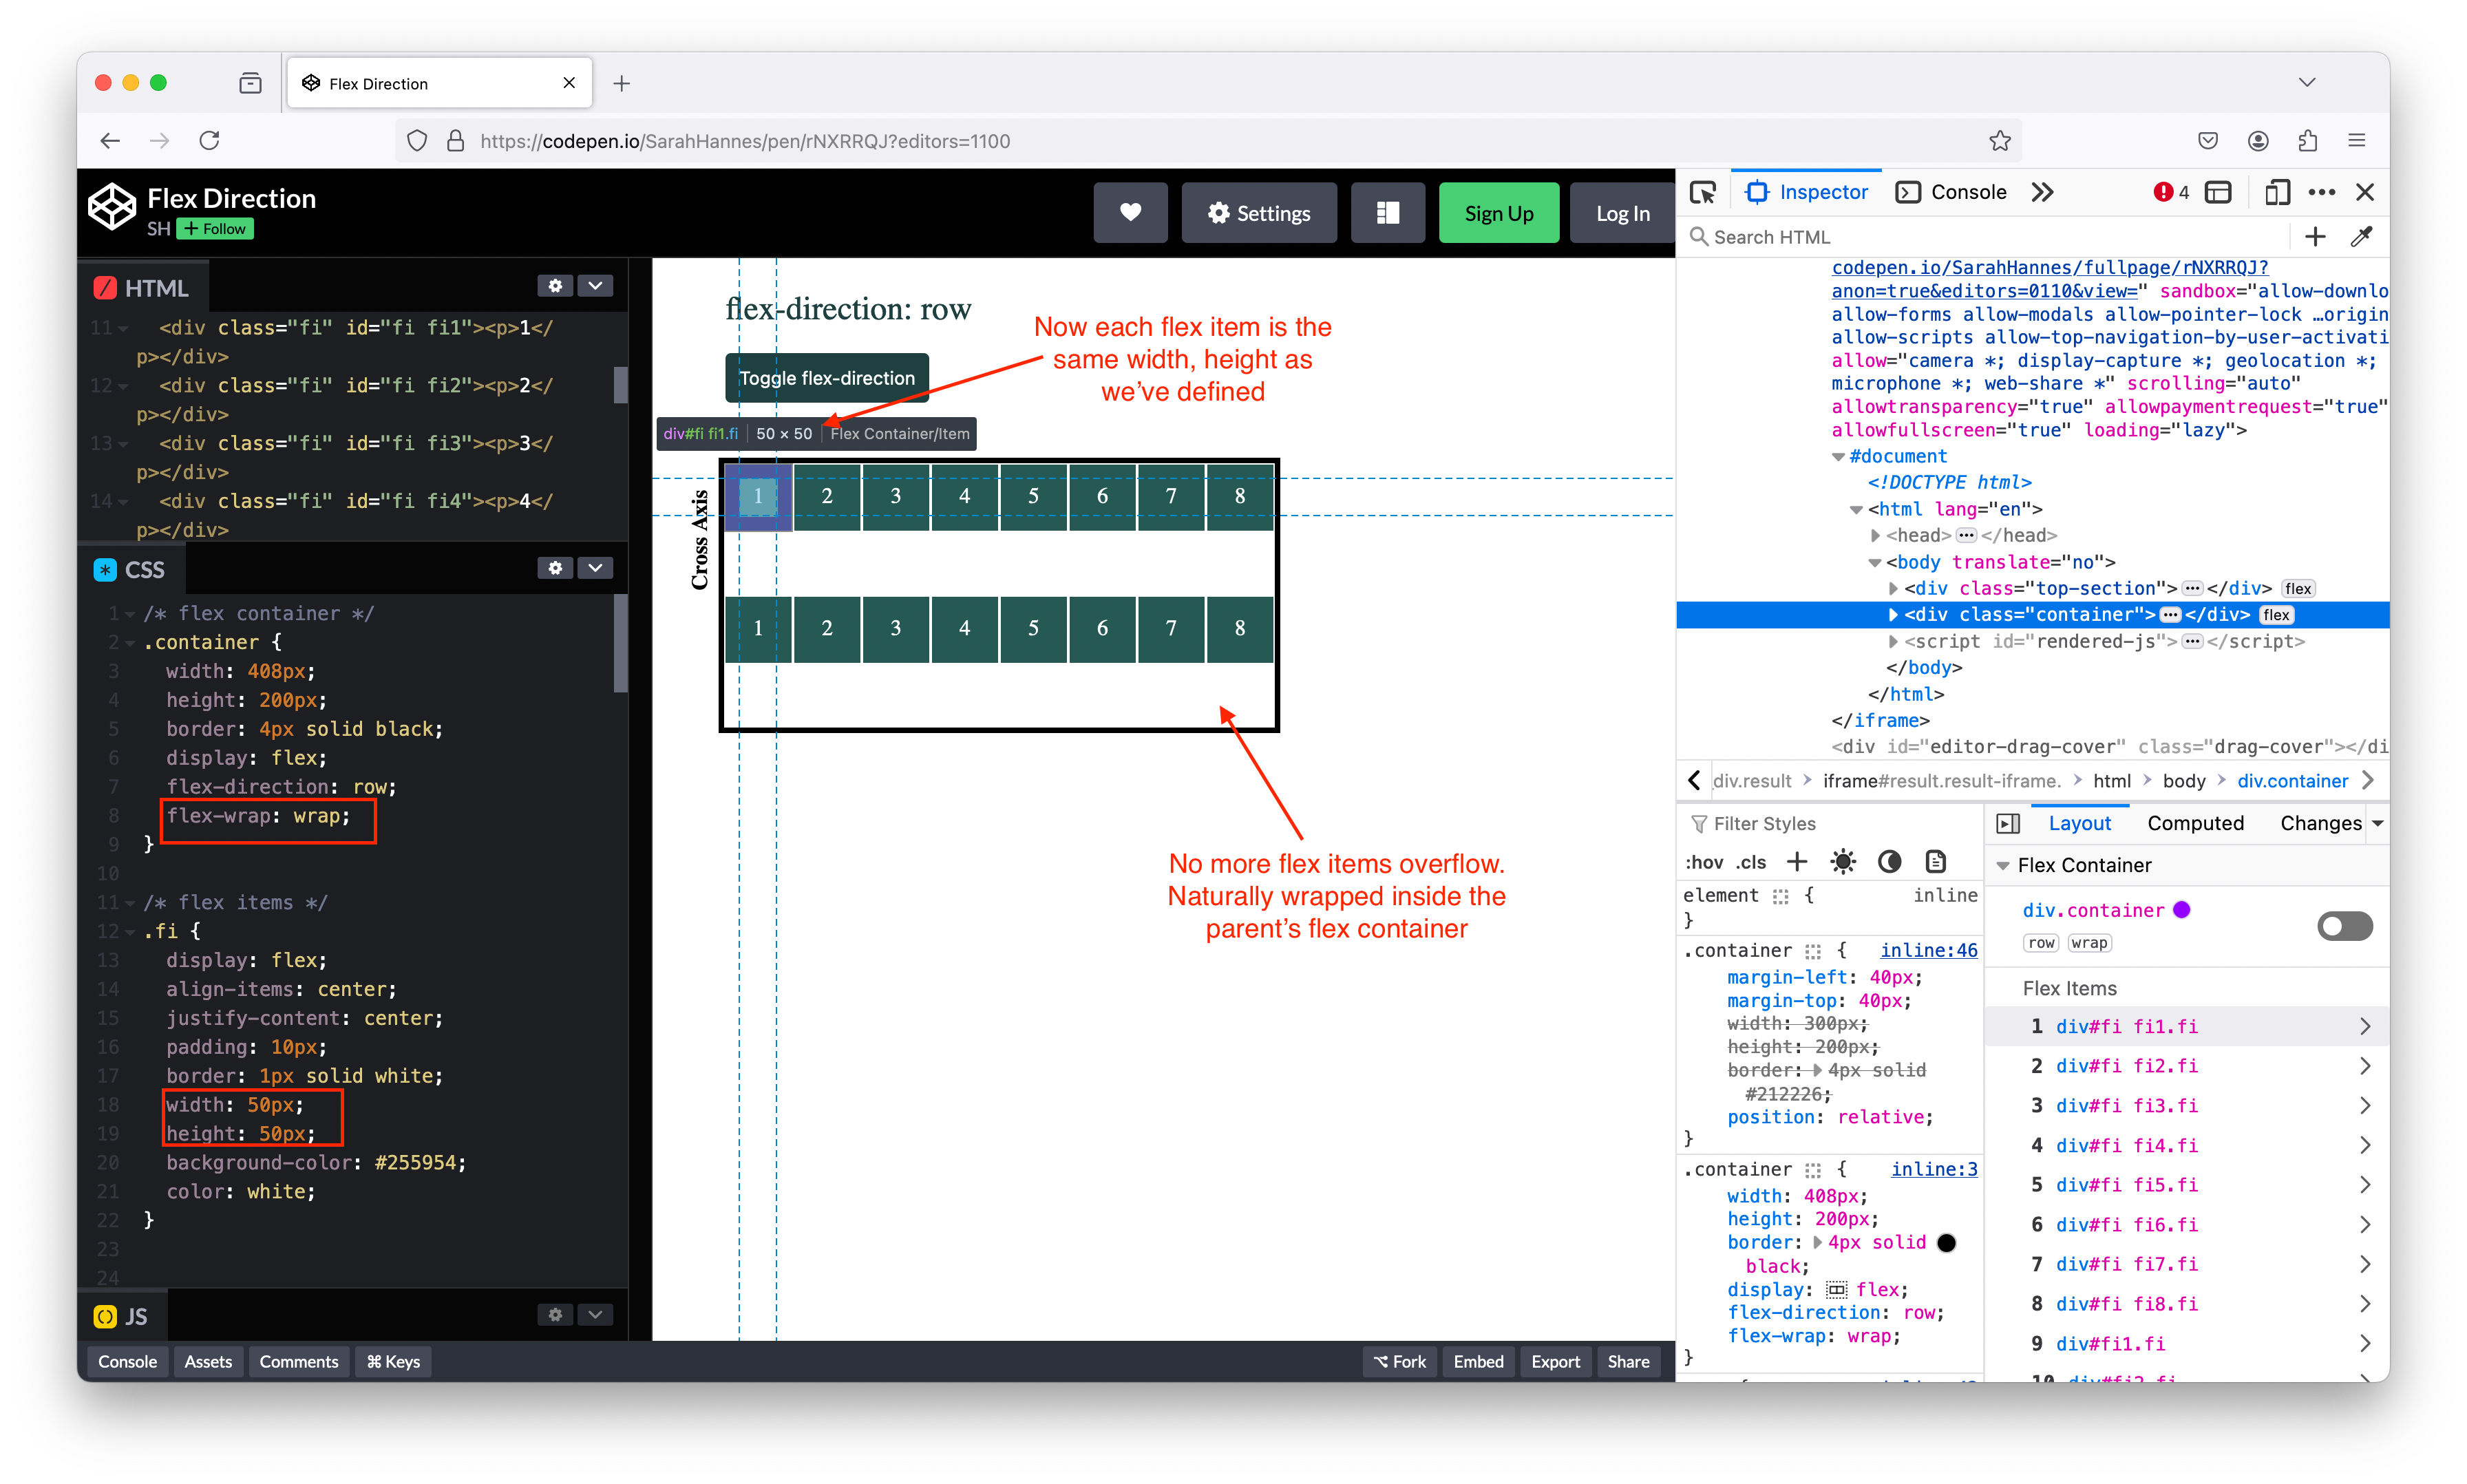Expand flex item div#fi fi2.fi
The width and height of the screenshot is (2467, 1484).
click(x=2365, y=1066)
